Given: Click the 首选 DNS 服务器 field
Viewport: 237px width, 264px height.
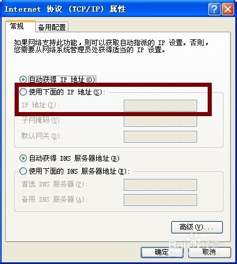Looking at the screenshot, I should [x=160, y=185].
